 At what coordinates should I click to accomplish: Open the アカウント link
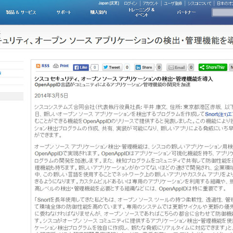coord(150,3)
